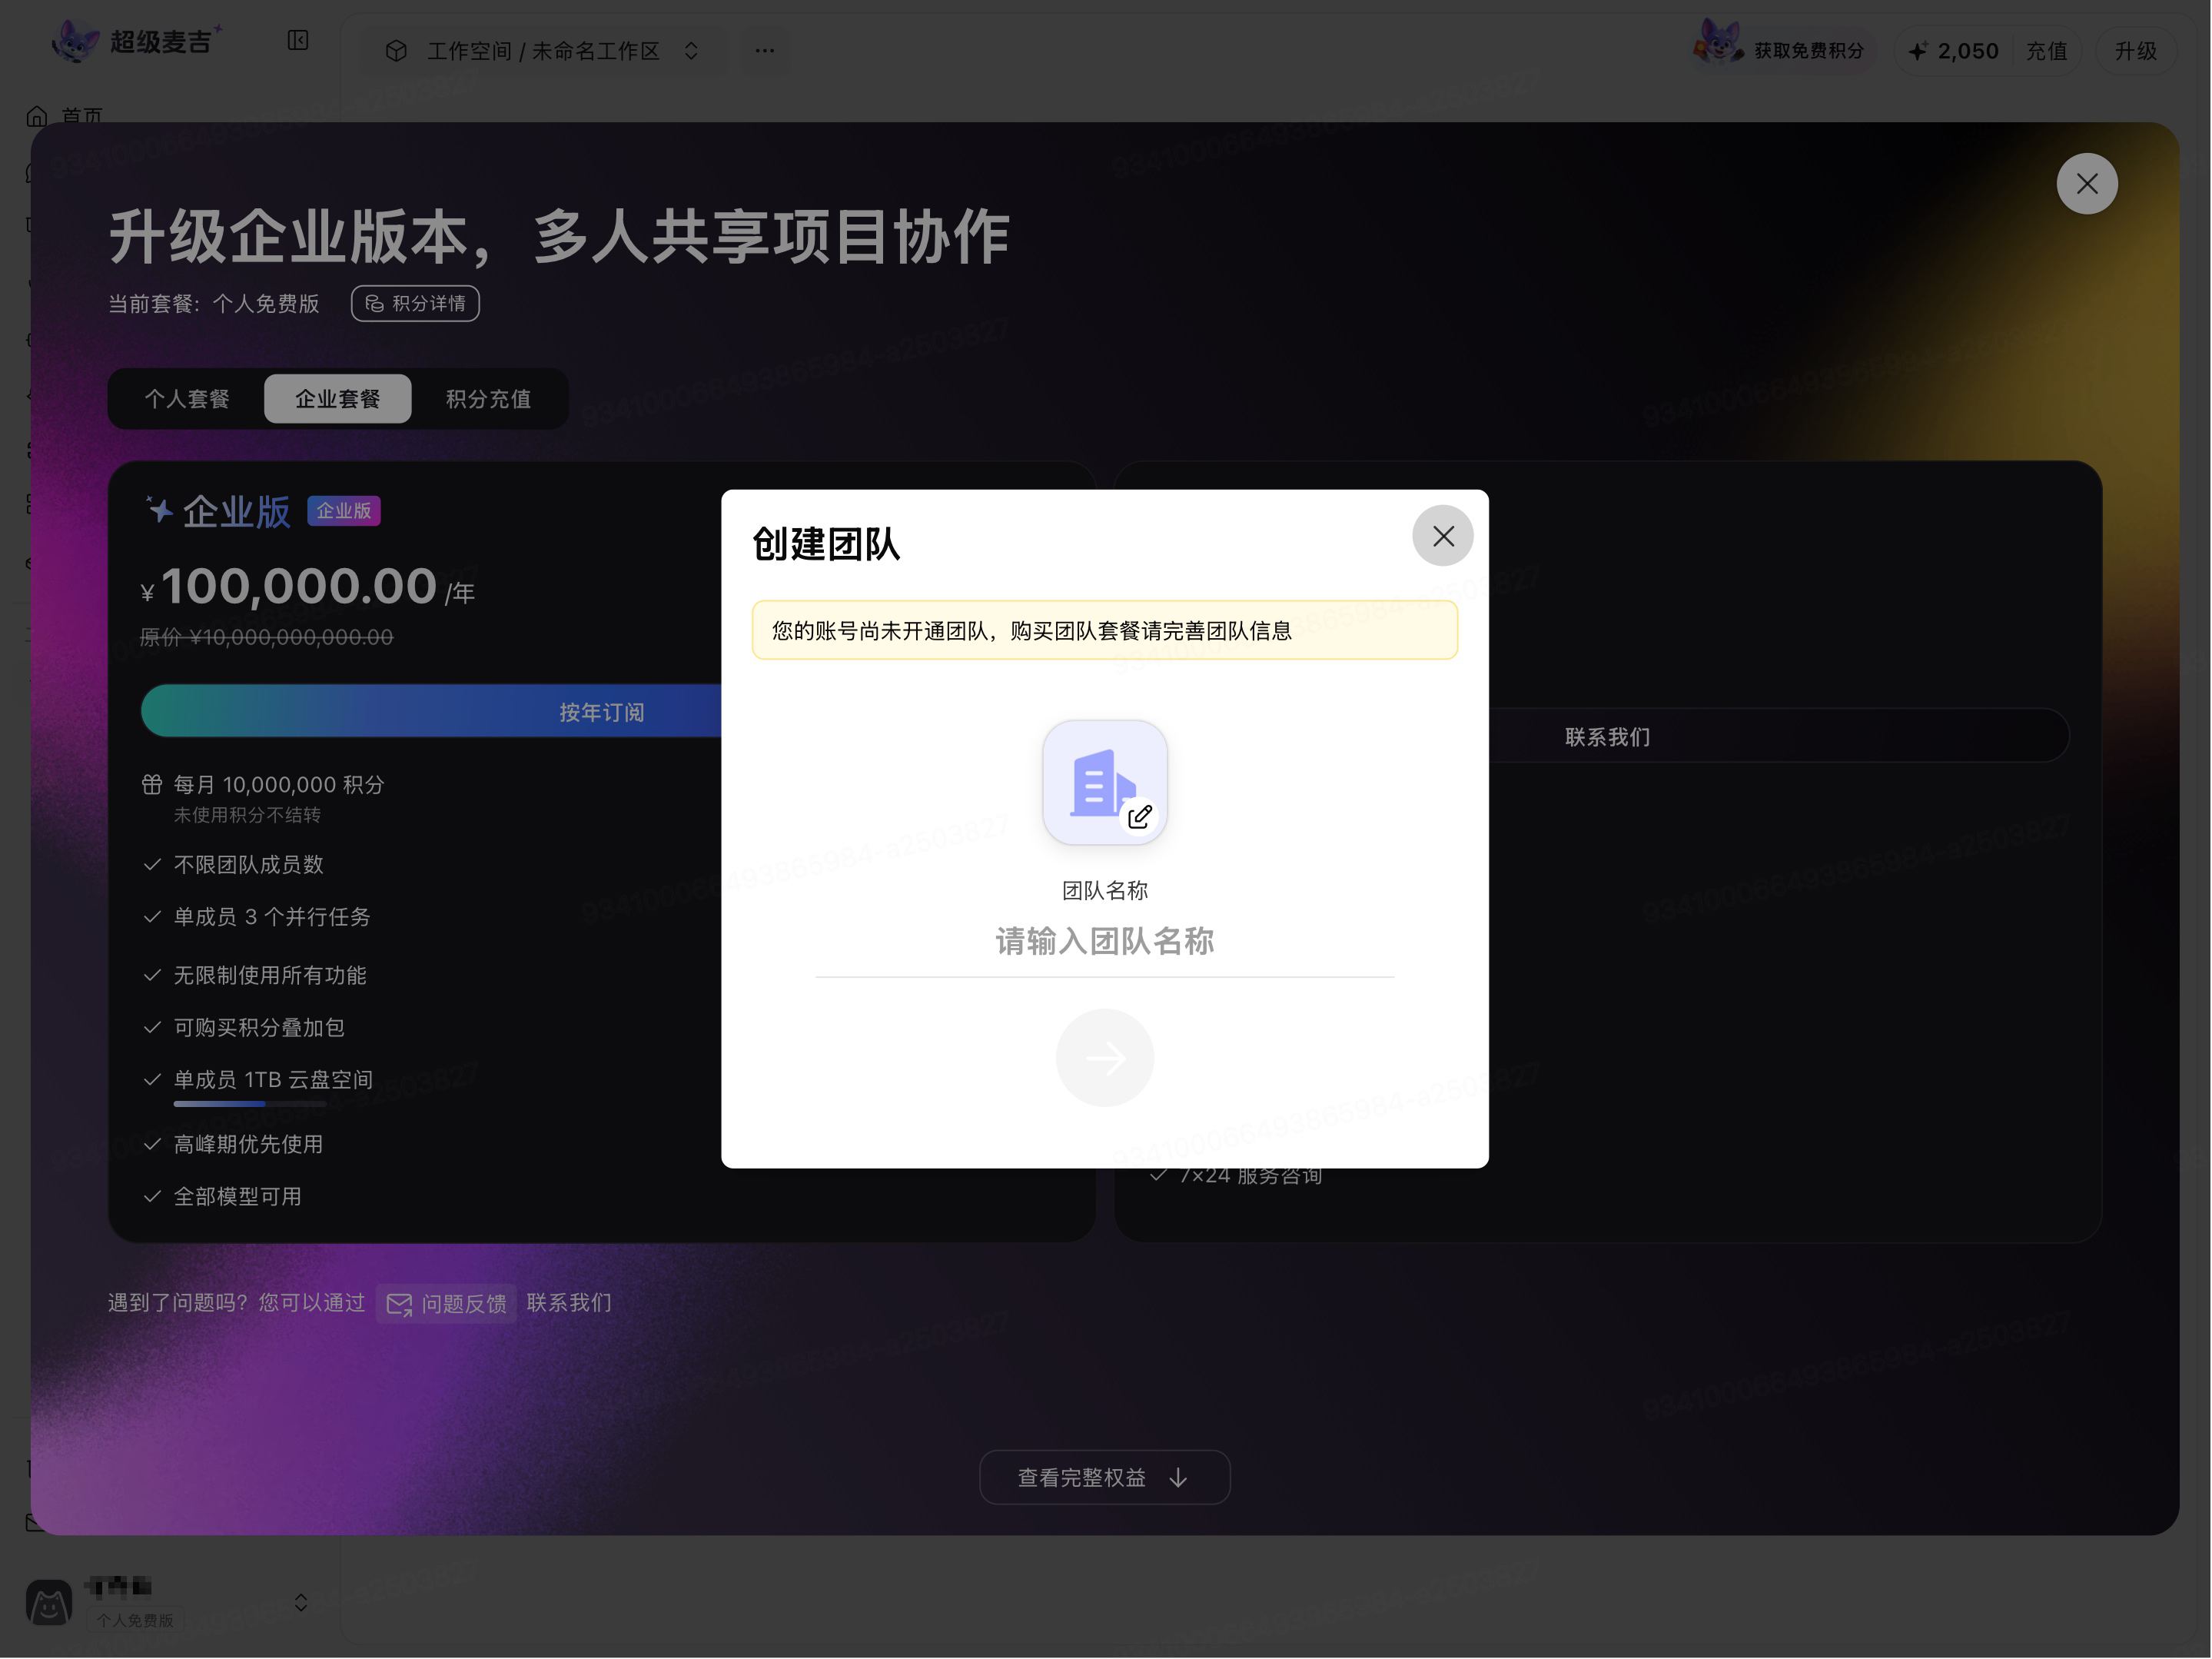Click 充值 in the top bar
The image size is (2212, 1659).
[x=2046, y=51]
